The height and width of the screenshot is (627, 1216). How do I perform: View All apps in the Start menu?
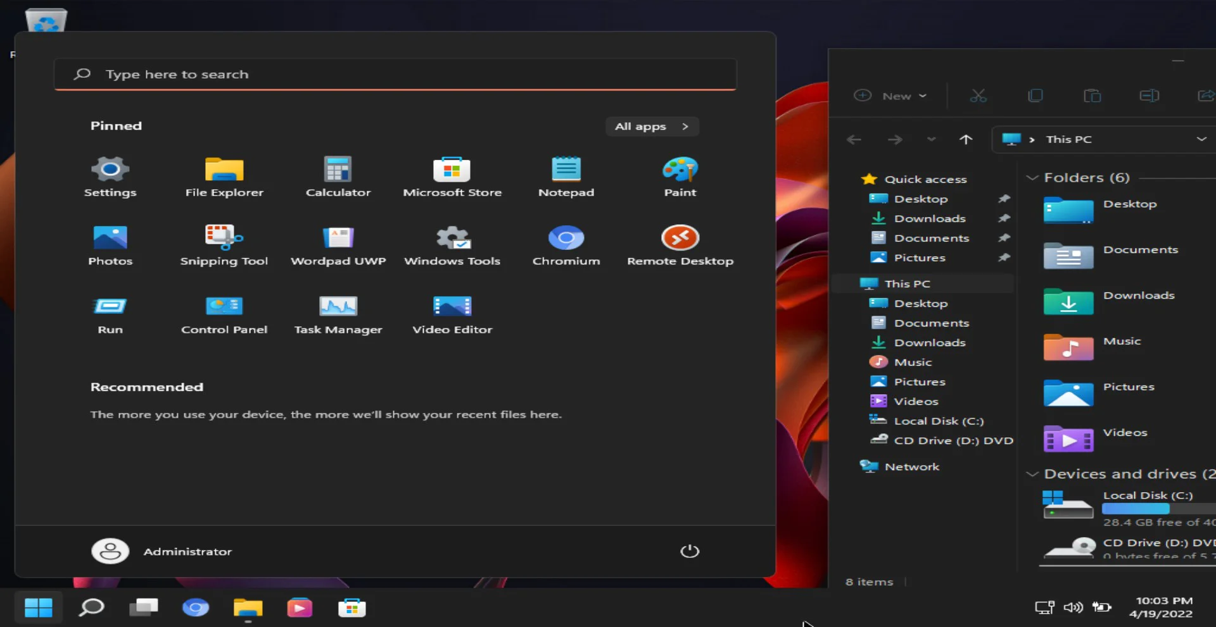652,126
